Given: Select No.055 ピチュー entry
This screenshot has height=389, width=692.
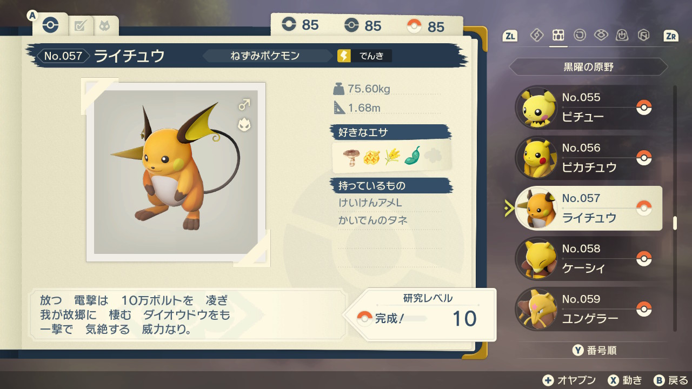Looking at the screenshot, I should click(589, 107).
